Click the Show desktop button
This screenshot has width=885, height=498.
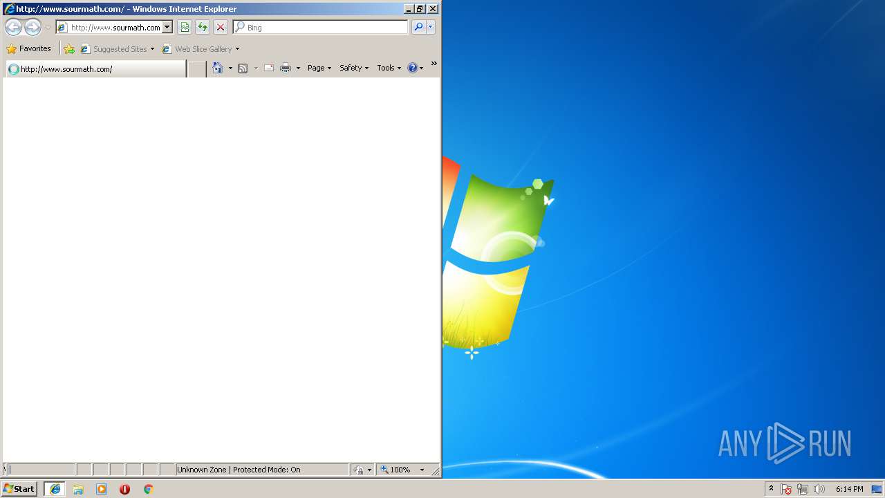pyautogui.click(x=877, y=489)
